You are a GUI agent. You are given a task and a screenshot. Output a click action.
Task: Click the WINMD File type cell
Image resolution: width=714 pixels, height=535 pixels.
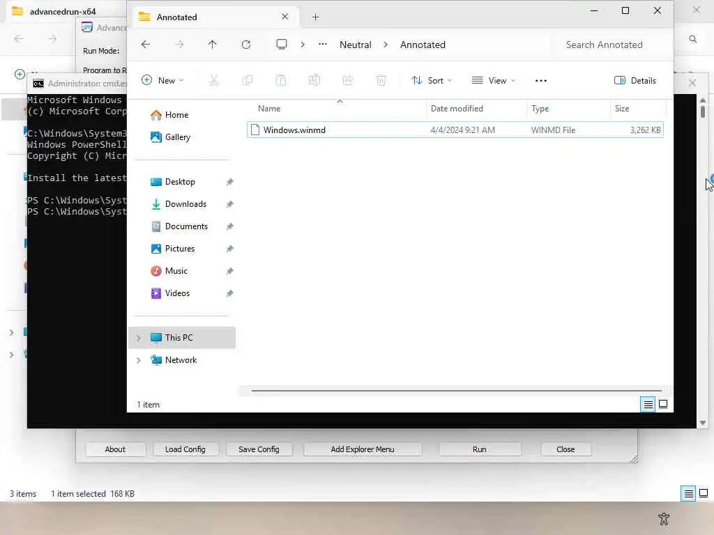click(x=553, y=130)
